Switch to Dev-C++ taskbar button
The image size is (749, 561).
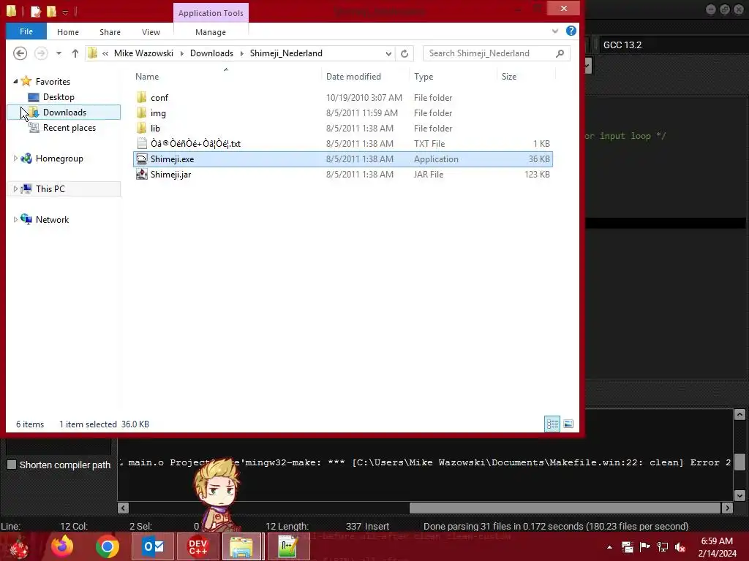[197, 546]
